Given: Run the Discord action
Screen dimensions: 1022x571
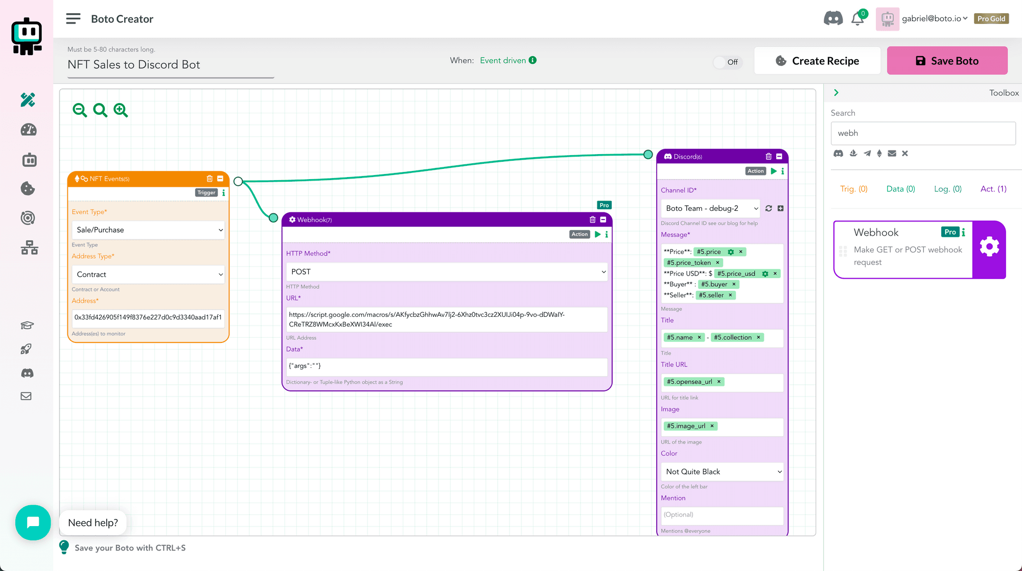Looking at the screenshot, I should tap(774, 171).
